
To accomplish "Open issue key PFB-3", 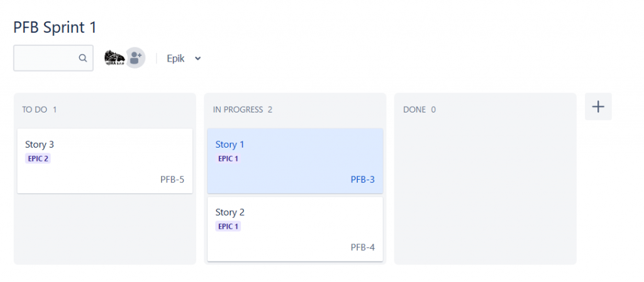I will (362, 180).
